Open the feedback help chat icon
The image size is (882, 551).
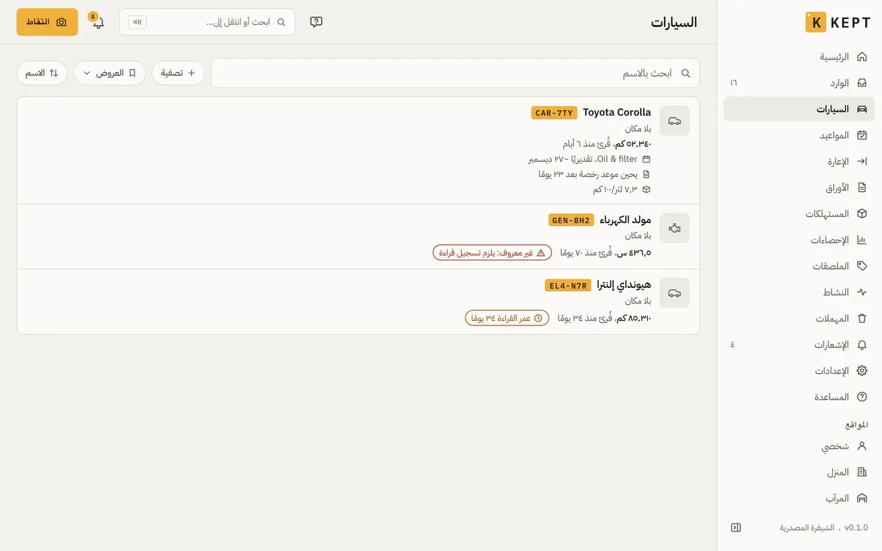tap(316, 22)
